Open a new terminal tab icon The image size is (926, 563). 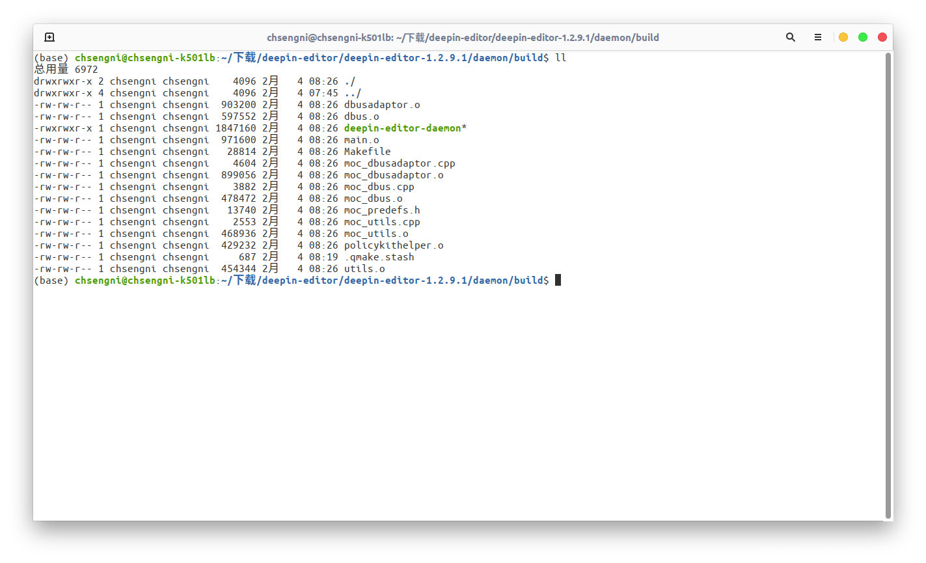point(49,37)
